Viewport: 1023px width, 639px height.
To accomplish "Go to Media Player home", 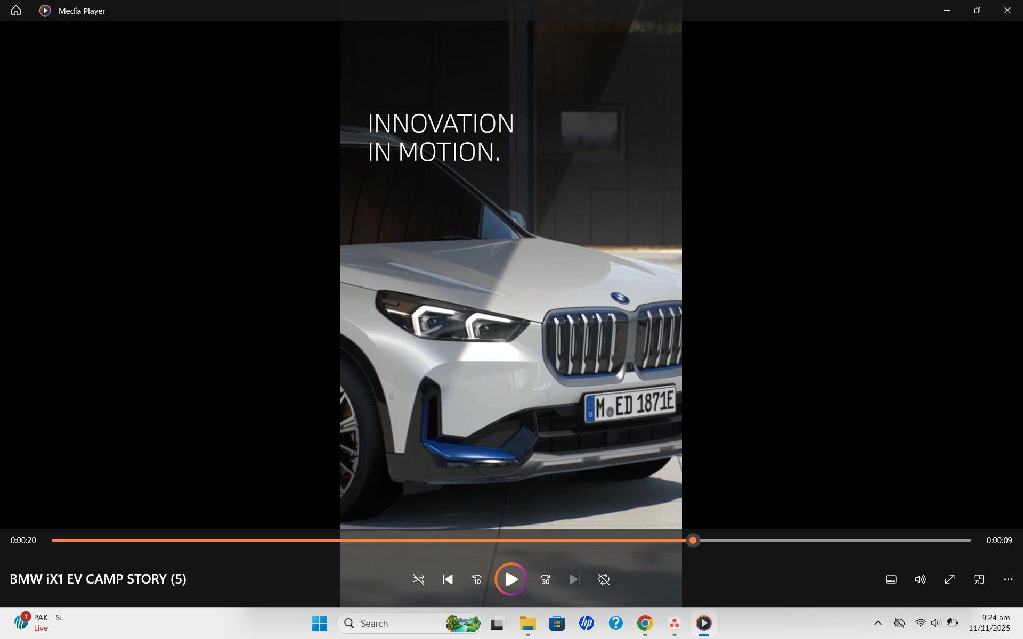I will pos(16,11).
